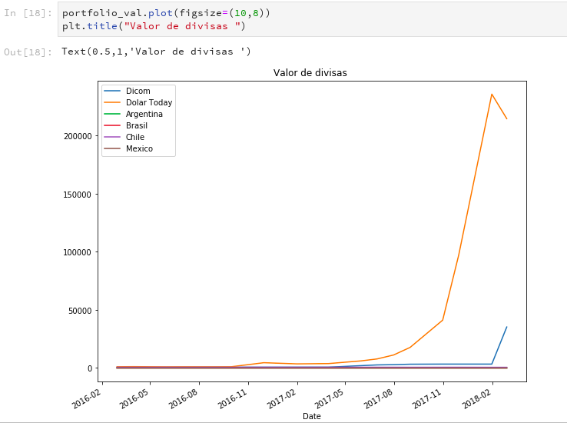567x423 pixels.
Task: Click the Argentina legend label
Action: click(x=144, y=114)
